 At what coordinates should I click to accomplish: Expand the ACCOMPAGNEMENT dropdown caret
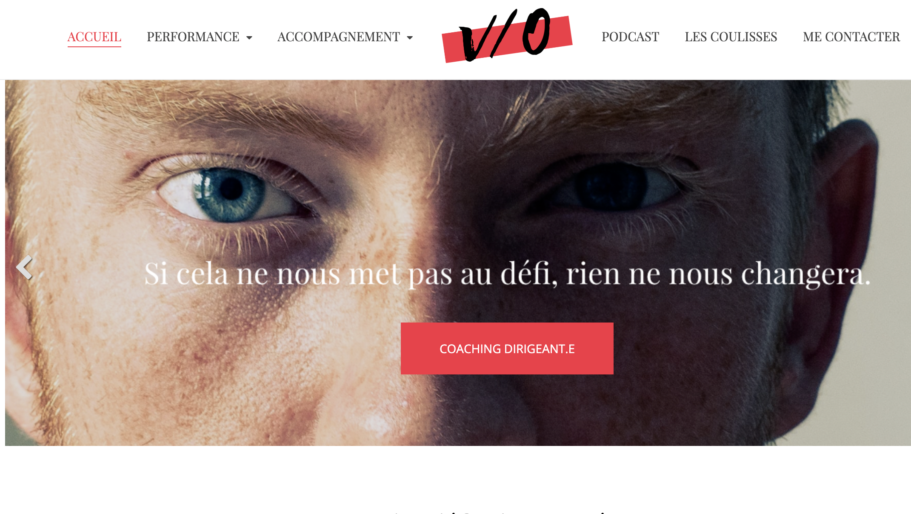click(410, 37)
